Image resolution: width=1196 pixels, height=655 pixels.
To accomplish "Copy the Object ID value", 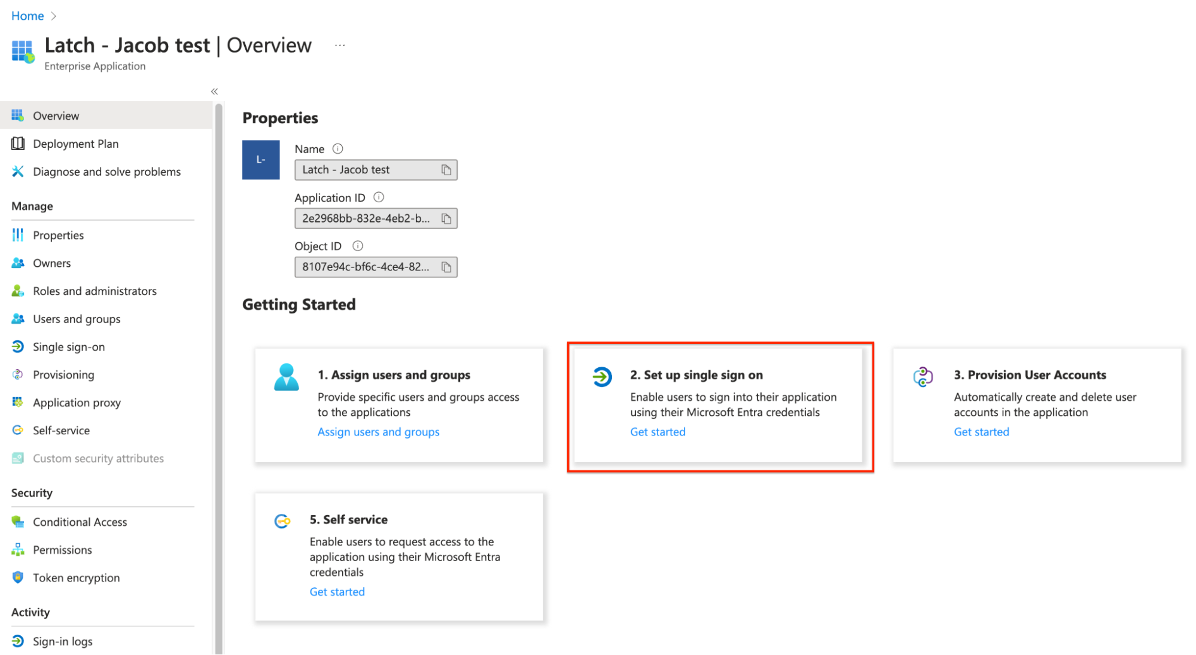I will [x=446, y=267].
